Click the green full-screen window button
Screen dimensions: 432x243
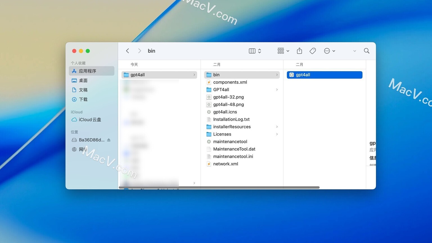pos(88,51)
